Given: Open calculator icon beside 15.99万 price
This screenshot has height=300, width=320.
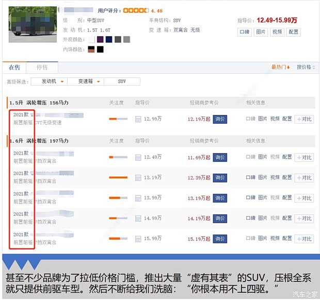Looking at the screenshot, I should coord(138,239).
